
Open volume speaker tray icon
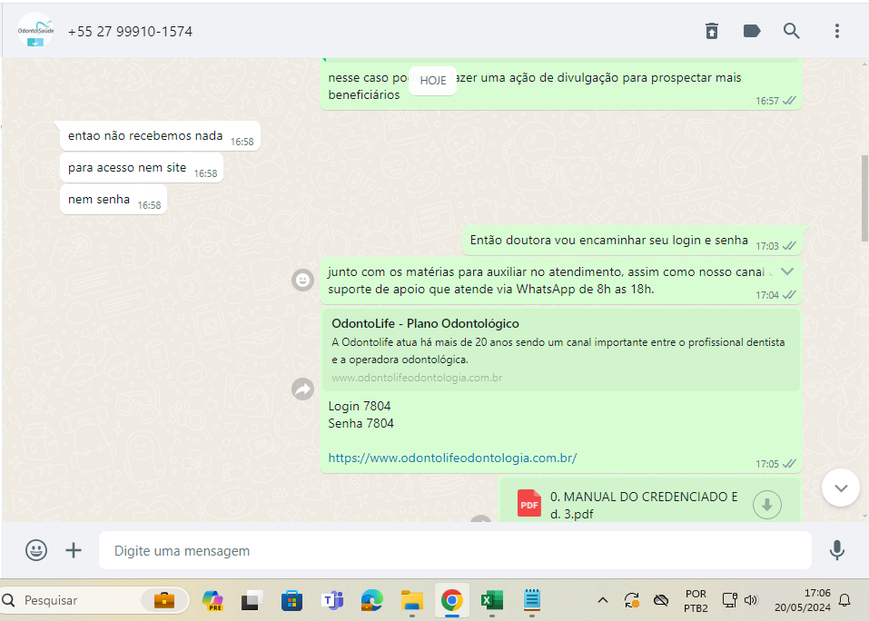(x=751, y=600)
